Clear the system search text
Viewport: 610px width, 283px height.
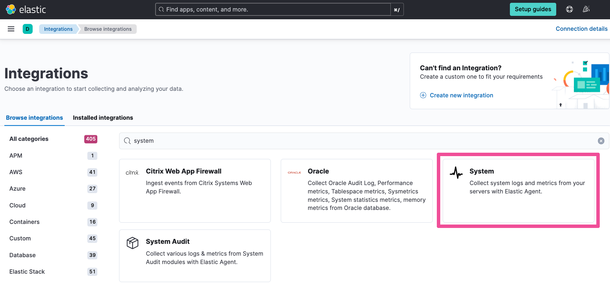601,141
